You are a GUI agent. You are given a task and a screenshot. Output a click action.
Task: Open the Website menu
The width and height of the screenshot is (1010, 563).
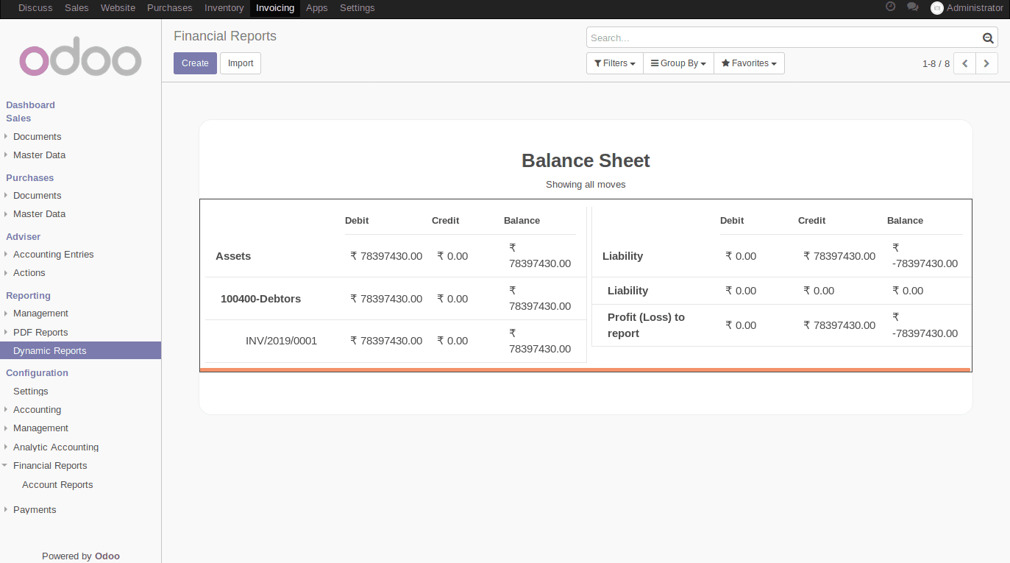coord(118,8)
